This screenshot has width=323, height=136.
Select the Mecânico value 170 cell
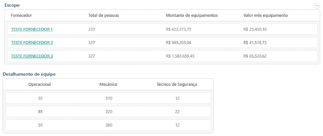108,98
